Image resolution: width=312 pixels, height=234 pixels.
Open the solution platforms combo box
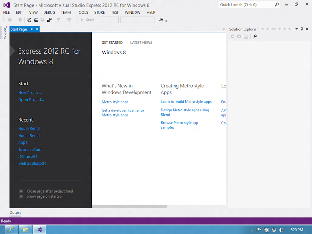click(x=137, y=20)
